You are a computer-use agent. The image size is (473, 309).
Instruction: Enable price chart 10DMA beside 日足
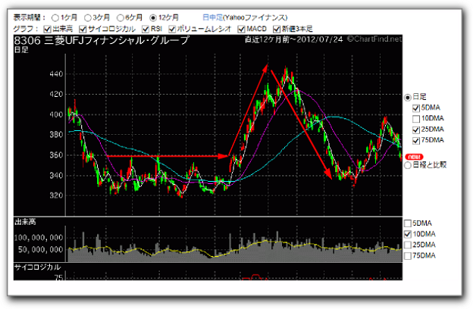tap(416, 119)
